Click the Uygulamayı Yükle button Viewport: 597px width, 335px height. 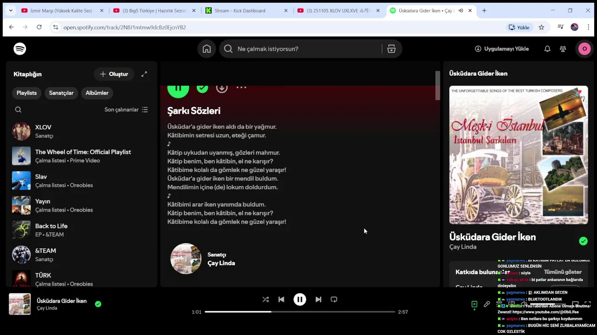[x=501, y=49]
